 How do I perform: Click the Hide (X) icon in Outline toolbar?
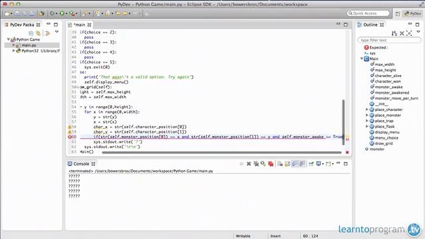point(402,33)
